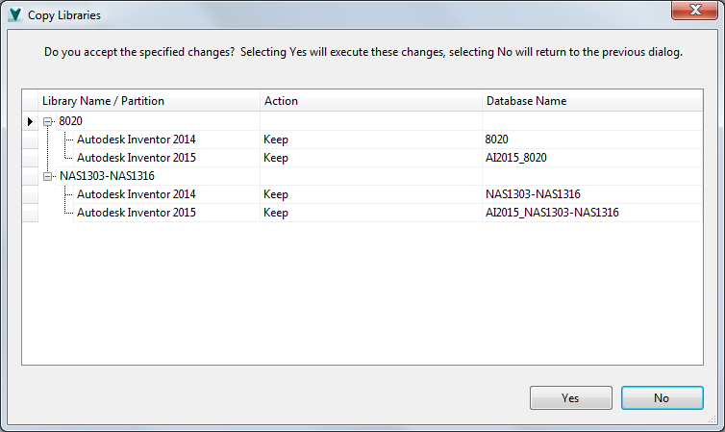This screenshot has height=432, width=725.
Task: Collapse the 8020 library node
Action: click(x=48, y=121)
